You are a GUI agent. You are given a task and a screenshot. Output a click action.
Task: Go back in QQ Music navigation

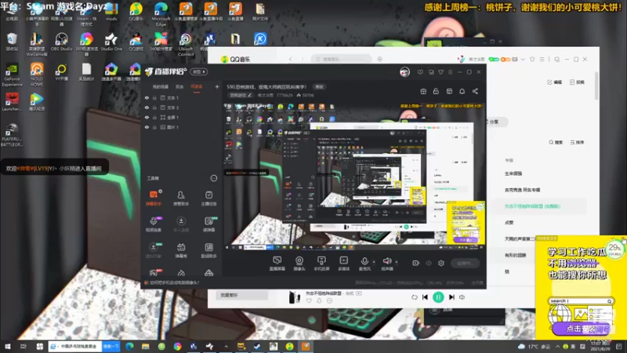[290, 60]
